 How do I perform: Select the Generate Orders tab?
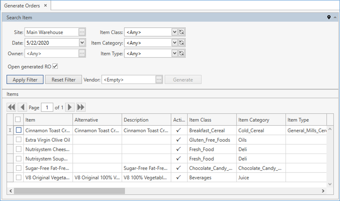coord(22,6)
